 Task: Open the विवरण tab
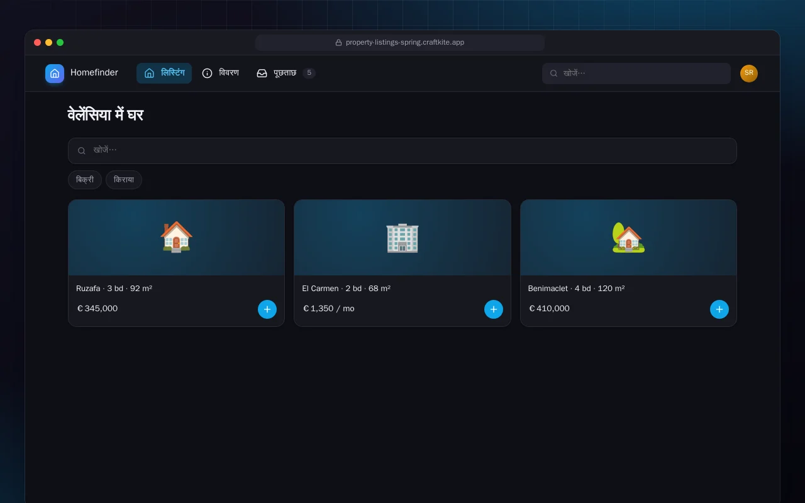(220, 73)
